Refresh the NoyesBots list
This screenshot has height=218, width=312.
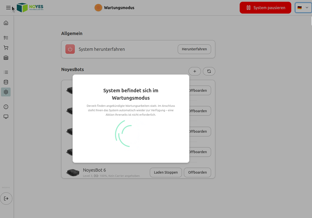(209, 71)
